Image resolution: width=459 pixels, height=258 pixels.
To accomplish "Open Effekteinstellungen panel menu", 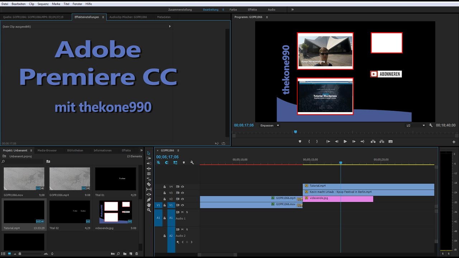I will [103, 17].
